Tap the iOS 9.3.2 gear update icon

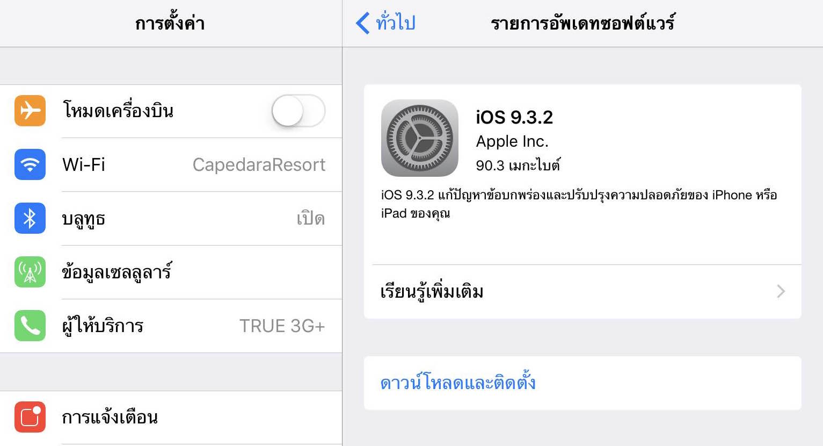420,138
